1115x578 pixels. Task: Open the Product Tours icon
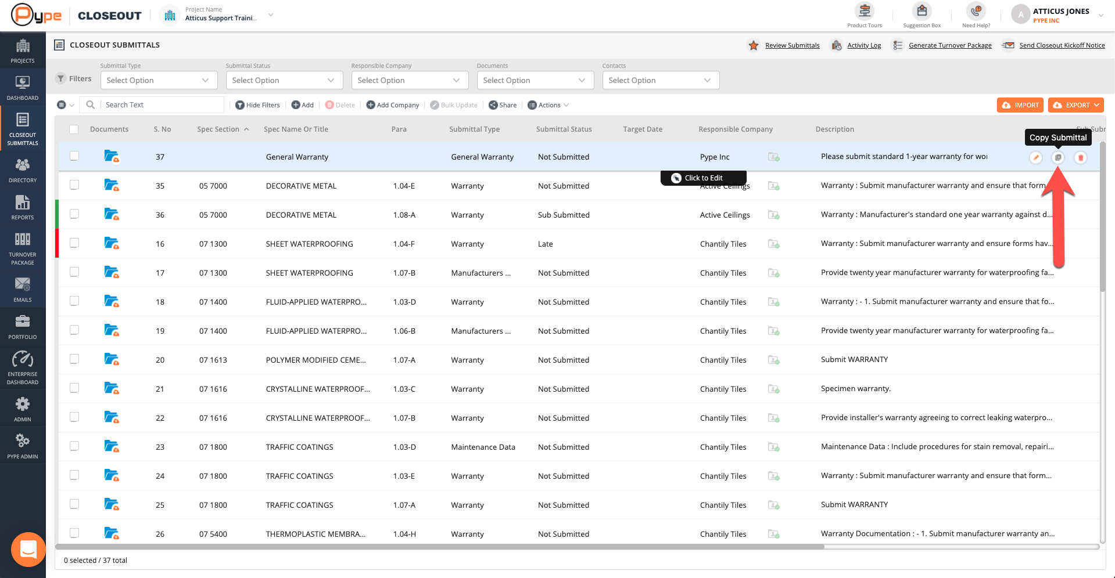coord(865,11)
